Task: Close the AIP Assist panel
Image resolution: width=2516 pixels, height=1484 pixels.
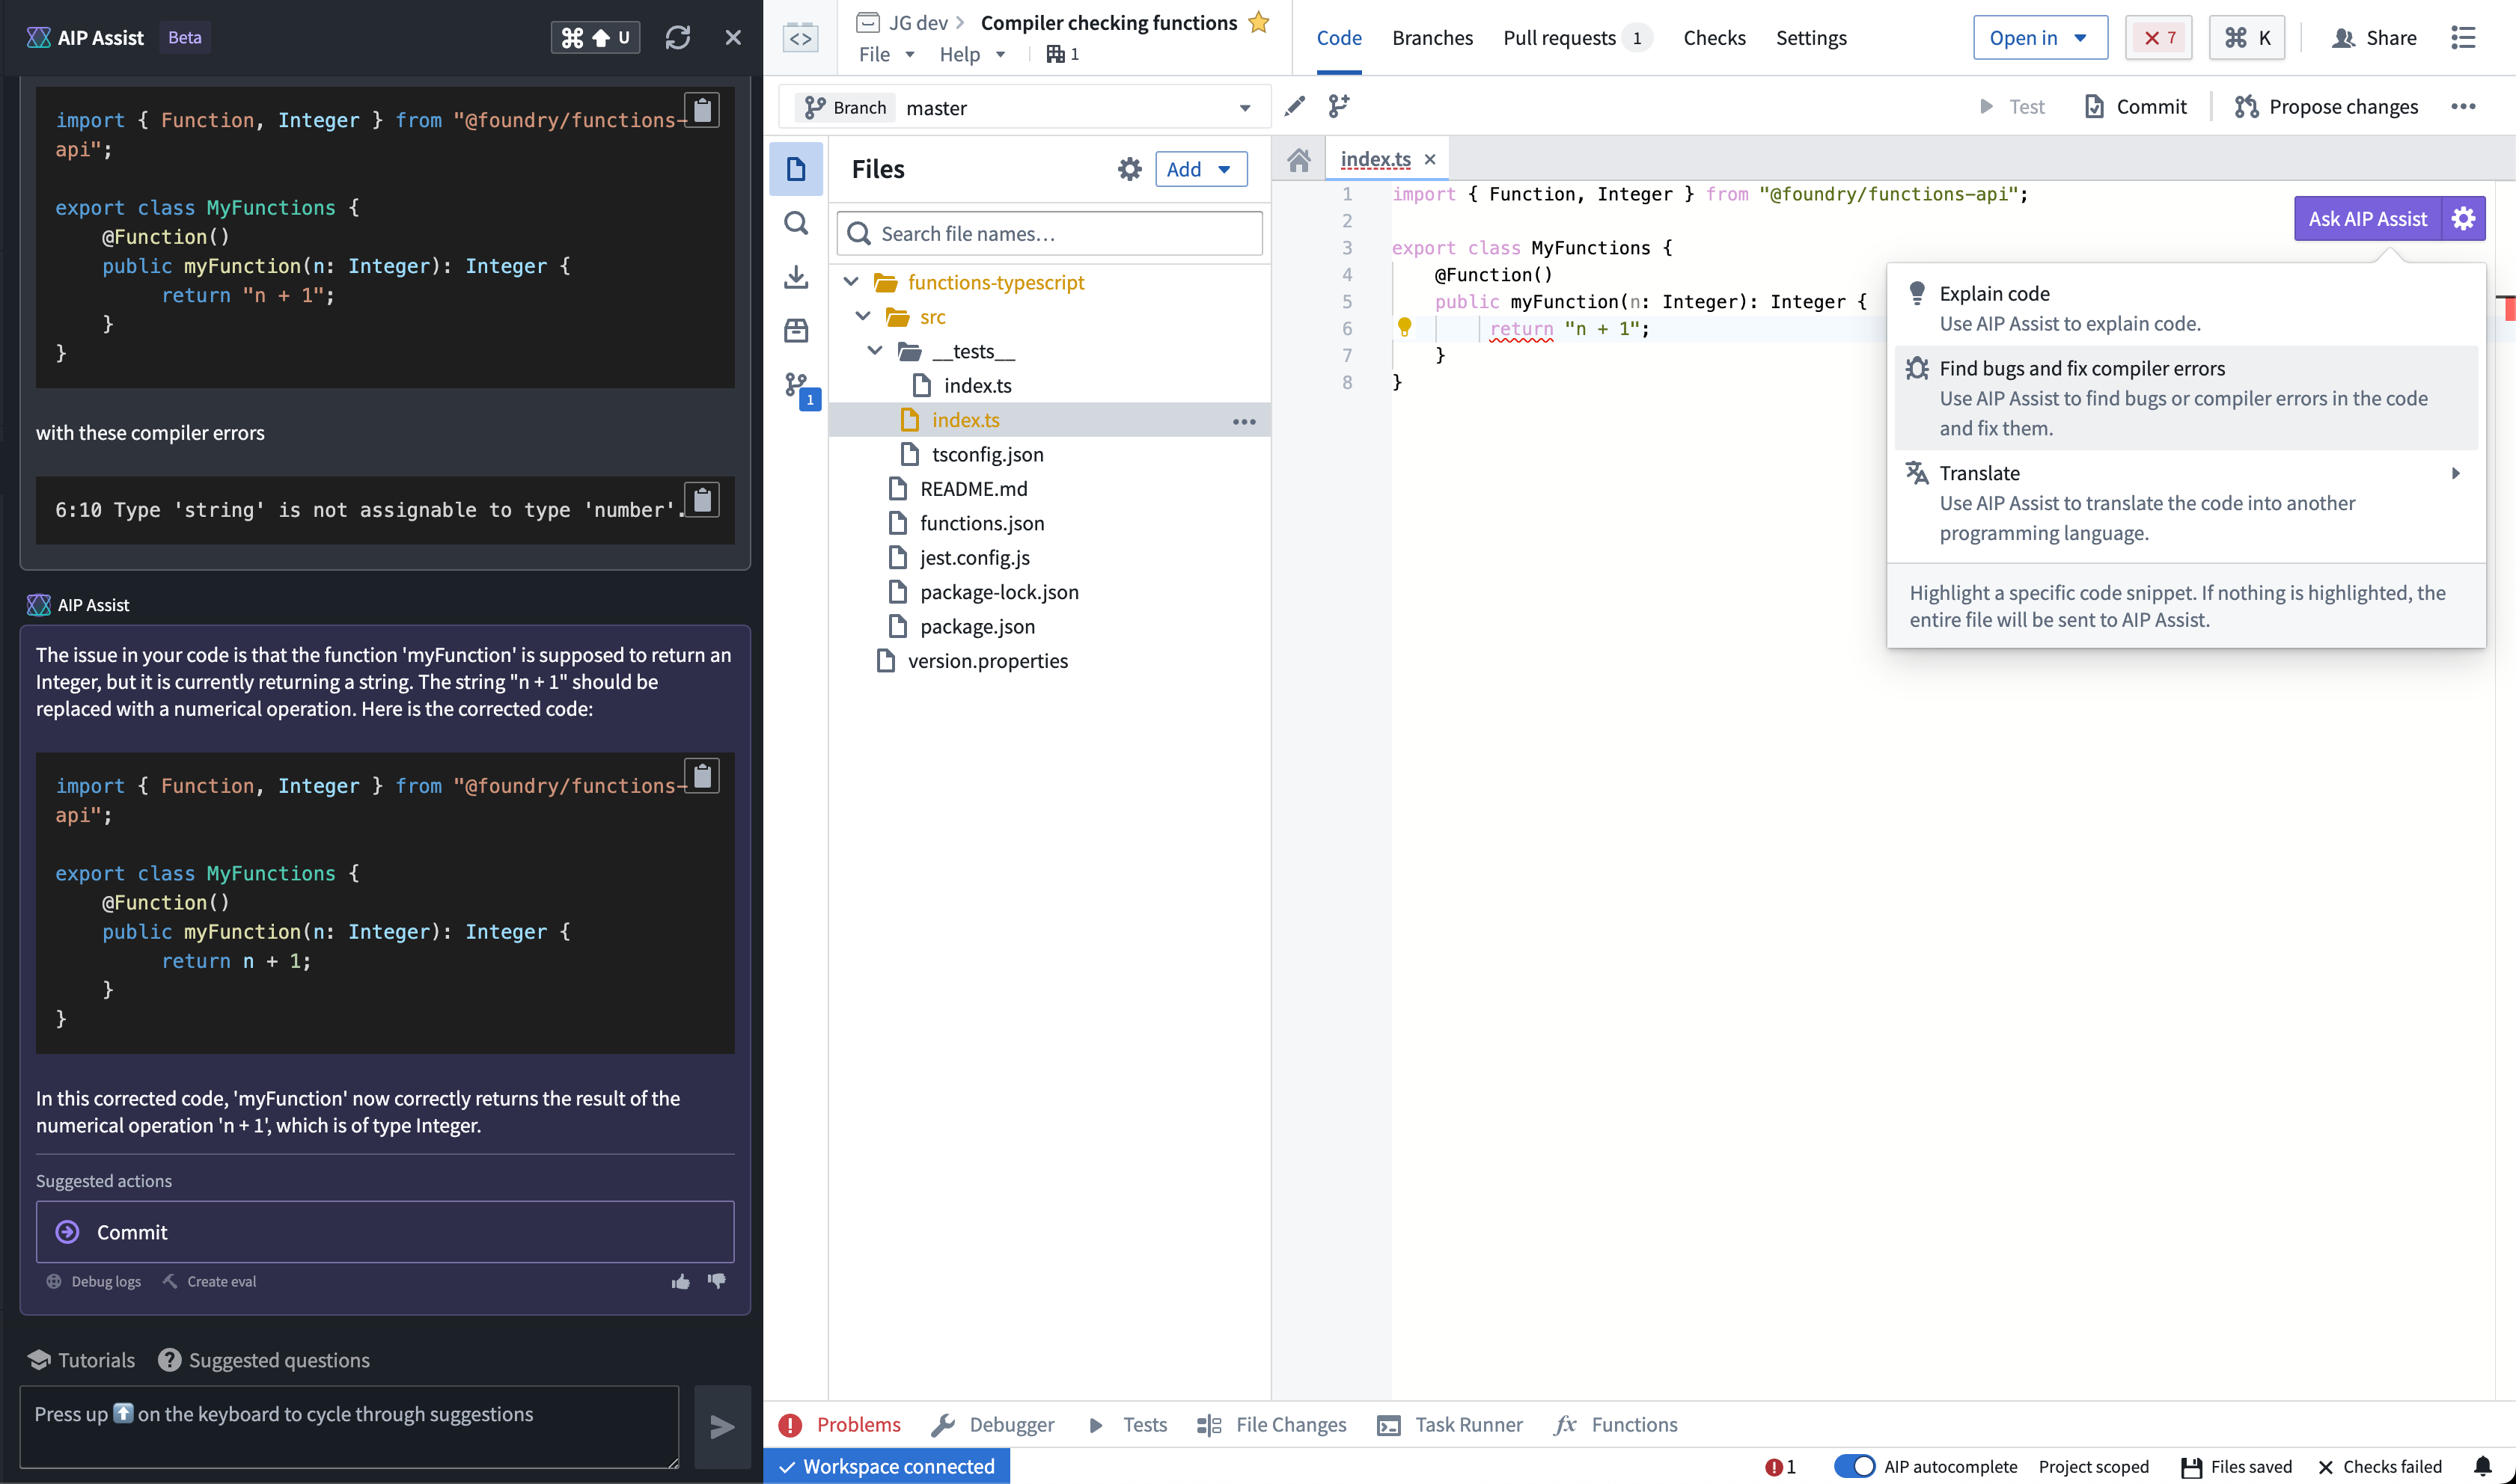Action: pos(733,37)
